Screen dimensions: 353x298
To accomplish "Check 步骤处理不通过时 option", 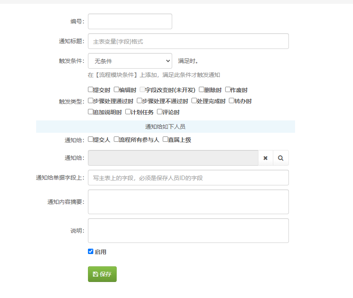I will (140, 101).
